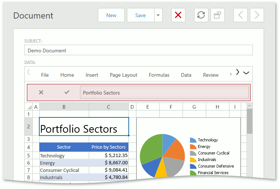
Task: Click the Subject input field
Action: (139, 50)
